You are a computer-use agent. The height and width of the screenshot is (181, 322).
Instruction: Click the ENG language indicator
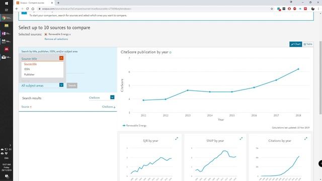click(7, 158)
